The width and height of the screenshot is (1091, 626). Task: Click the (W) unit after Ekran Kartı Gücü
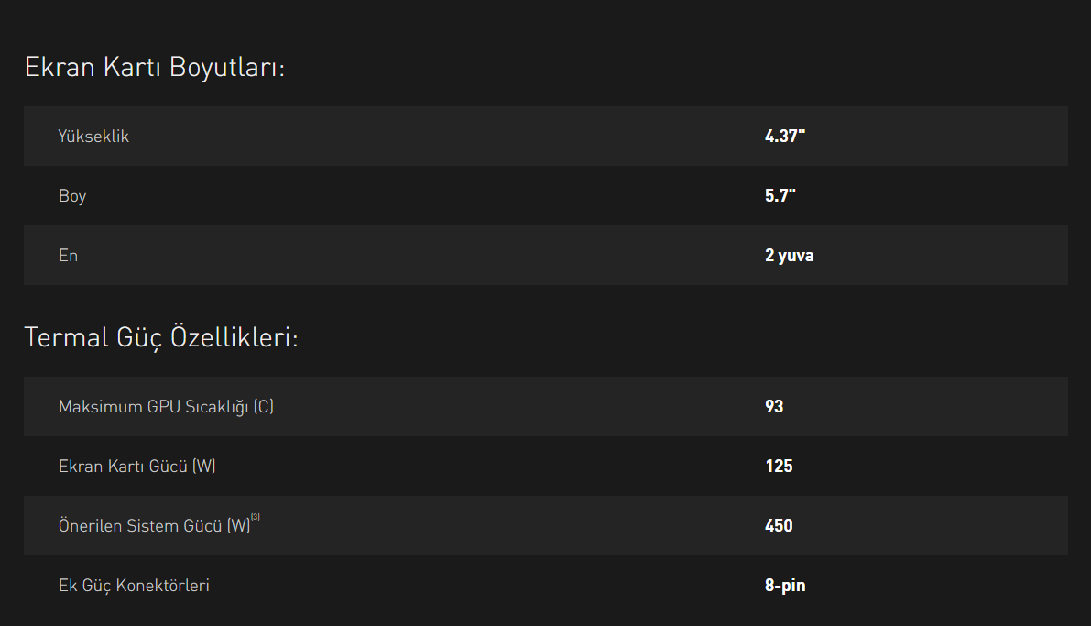[204, 466]
